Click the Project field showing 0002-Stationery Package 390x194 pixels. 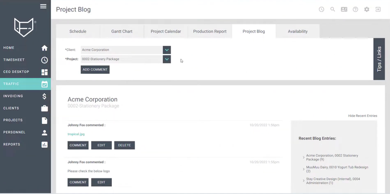[x=122, y=59]
